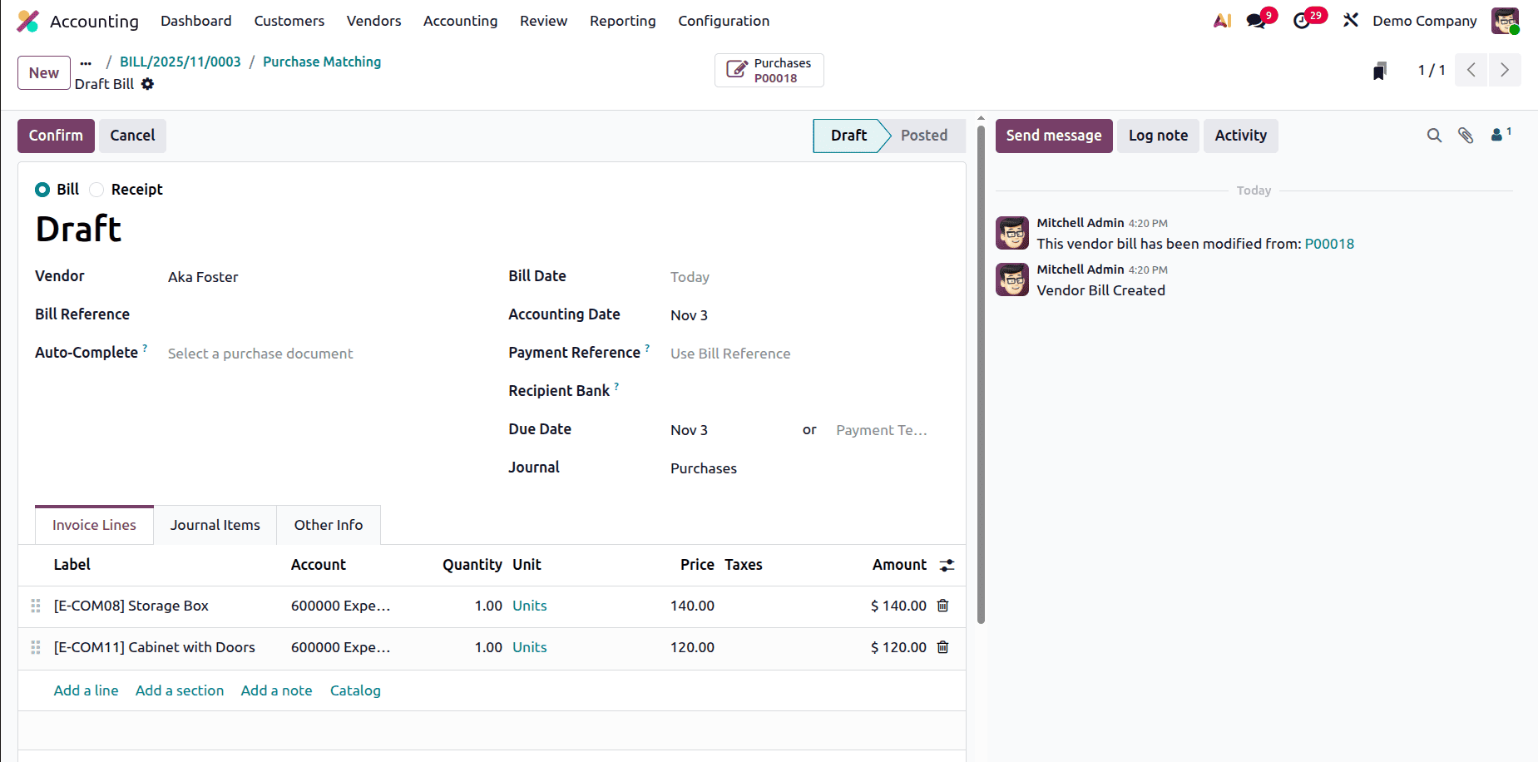The image size is (1538, 762).
Task: Open the Auto-Complete purchase document selector
Action: coord(260,353)
